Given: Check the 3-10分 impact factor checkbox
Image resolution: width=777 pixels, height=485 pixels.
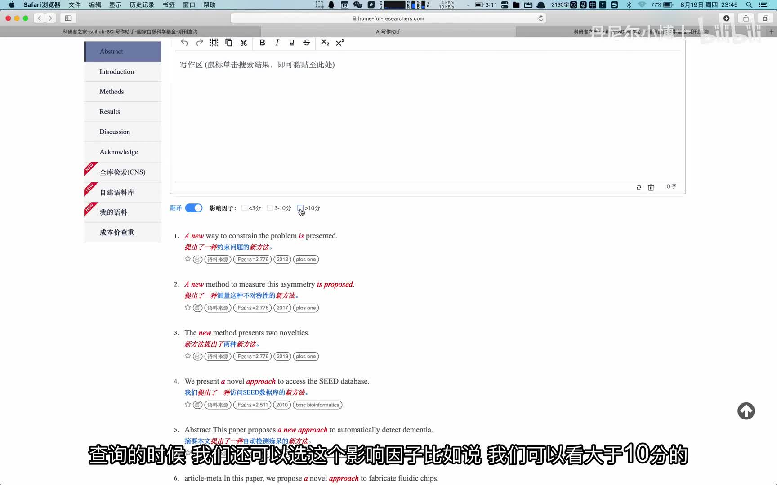Looking at the screenshot, I should pos(270,208).
